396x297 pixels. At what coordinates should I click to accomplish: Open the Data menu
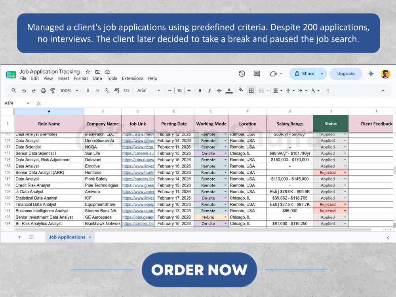[97, 78]
